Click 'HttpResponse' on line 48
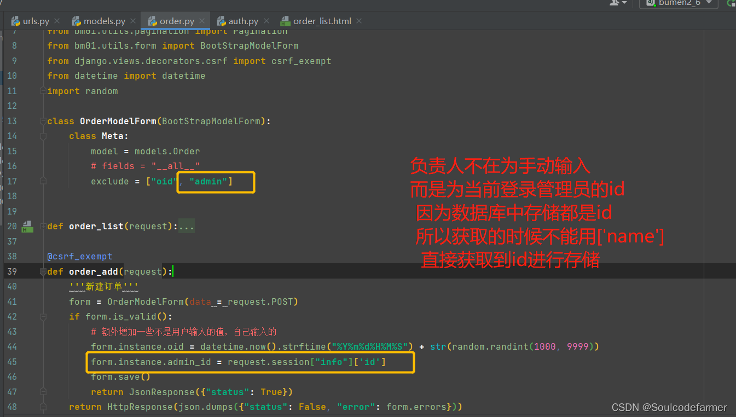Viewport: 736px width, 417px height. click(x=140, y=407)
